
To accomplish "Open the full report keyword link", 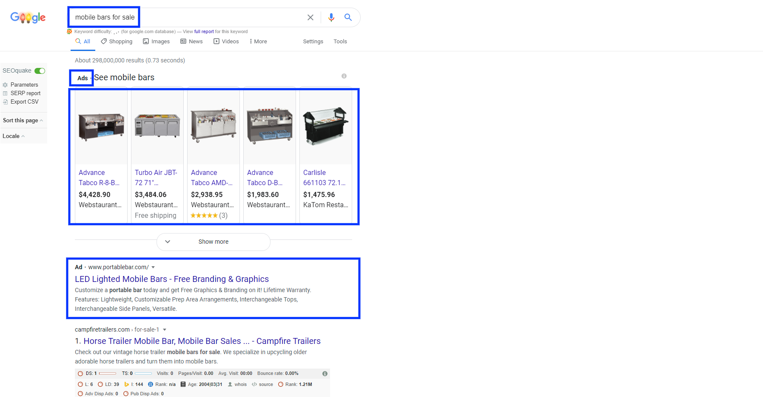I will click(x=204, y=31).
